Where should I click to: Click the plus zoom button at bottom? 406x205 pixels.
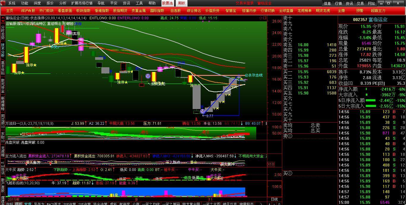point(270,204)
